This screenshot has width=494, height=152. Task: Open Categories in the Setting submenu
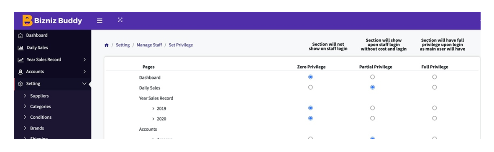pos(40,107)
